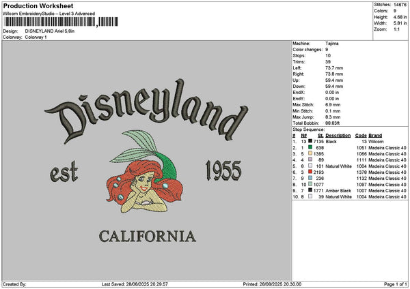Pick the cream swatch in the code 1066 row
The height and width of the screenshot is (289, 410).
point(310,153)
